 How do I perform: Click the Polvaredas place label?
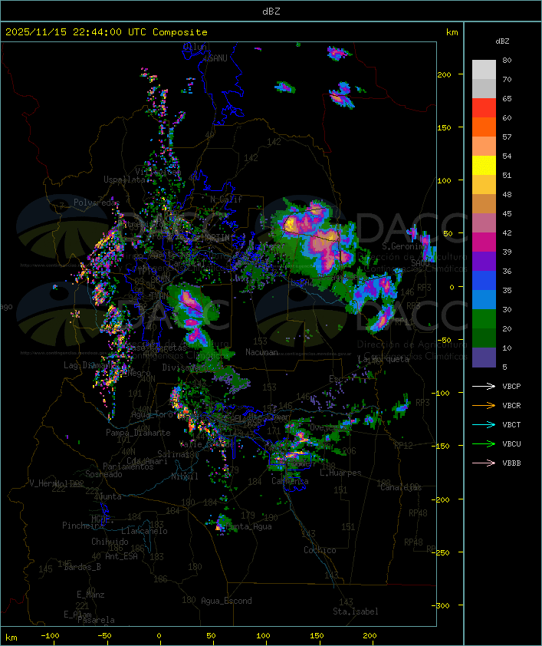97,203
